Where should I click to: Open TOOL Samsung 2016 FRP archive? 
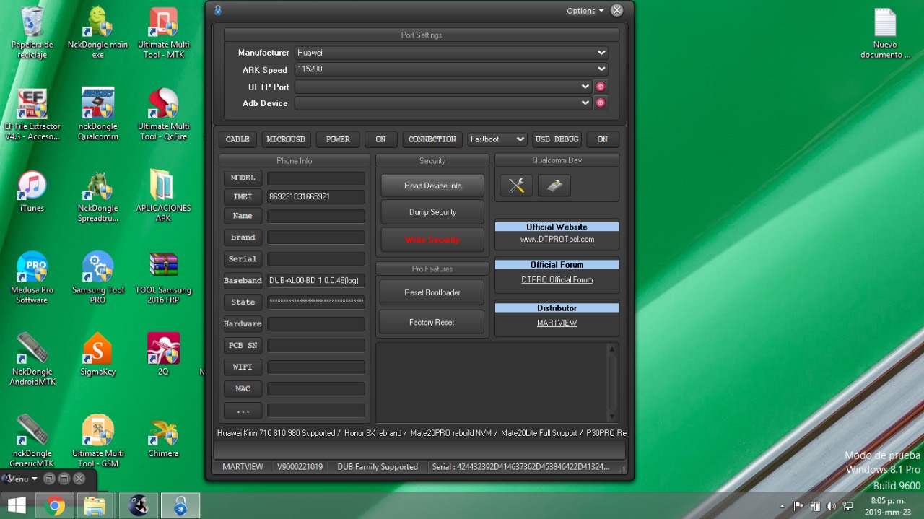[163, 278]
